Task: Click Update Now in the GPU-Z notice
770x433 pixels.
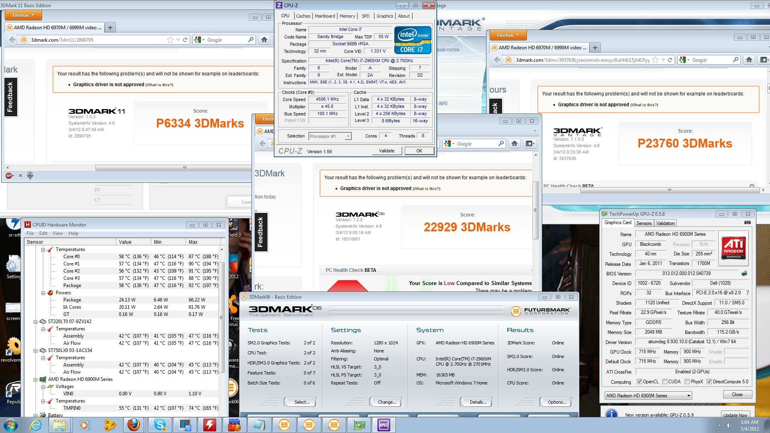Action: click(x=735, y=415)
